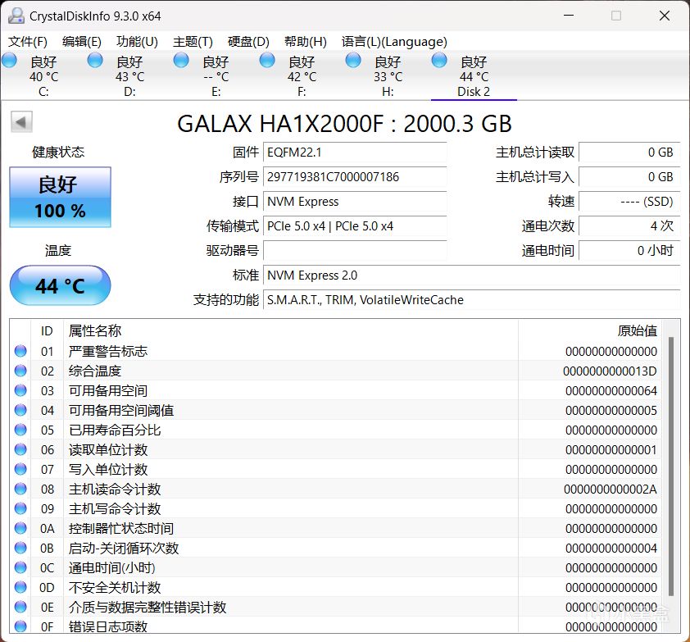Open the 编辑(E) menu

point(82,42)
